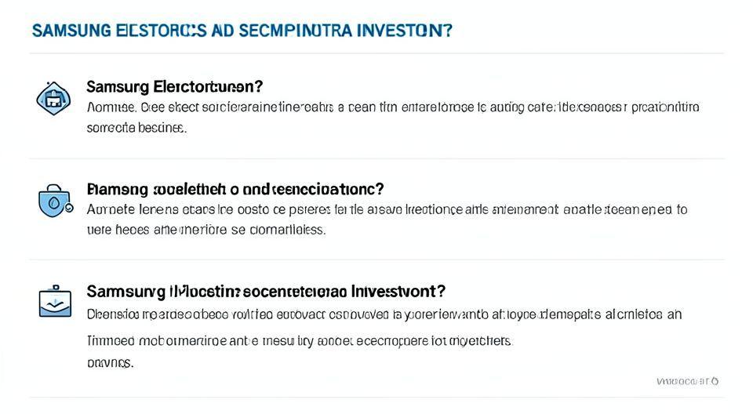Click the divider line under the page title
Screen dimensions: 753x414
coord(376,53)
